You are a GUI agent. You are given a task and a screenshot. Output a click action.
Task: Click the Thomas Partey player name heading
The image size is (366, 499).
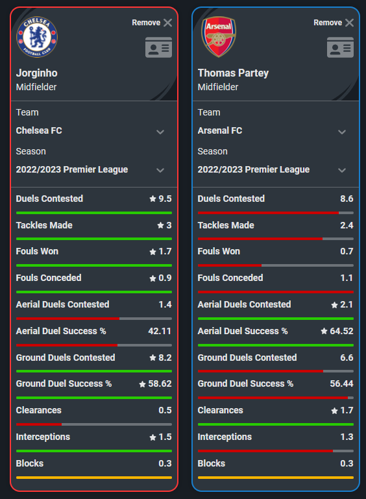pos(233,73)
